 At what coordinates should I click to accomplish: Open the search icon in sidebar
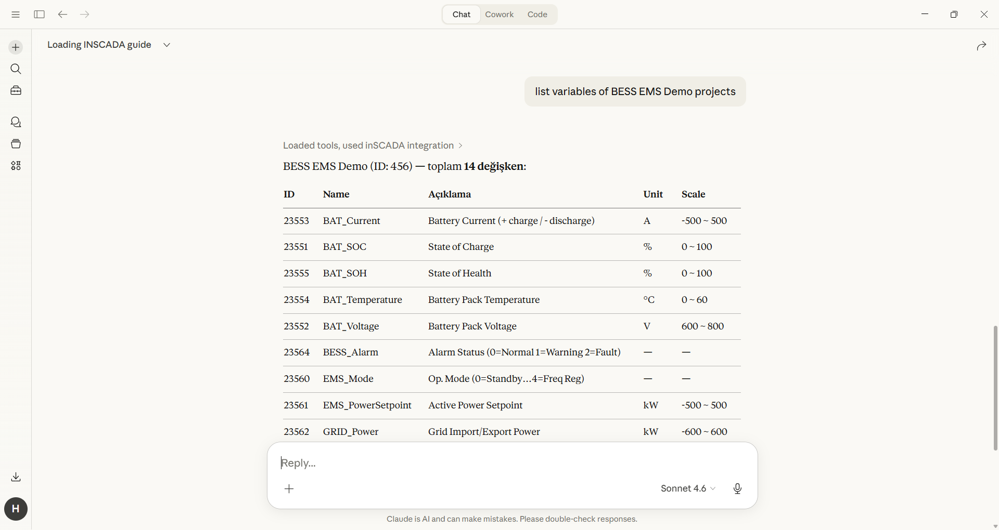(x=16, y=69)
